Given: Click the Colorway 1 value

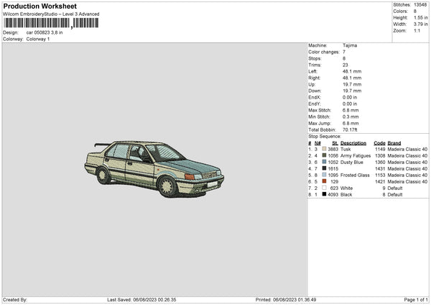Looking at the screenshot, I should click(x=37, y=39).
